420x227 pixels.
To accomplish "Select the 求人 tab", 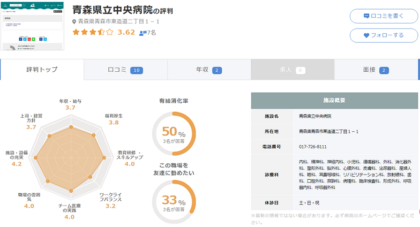I will [x=292, y=70].
